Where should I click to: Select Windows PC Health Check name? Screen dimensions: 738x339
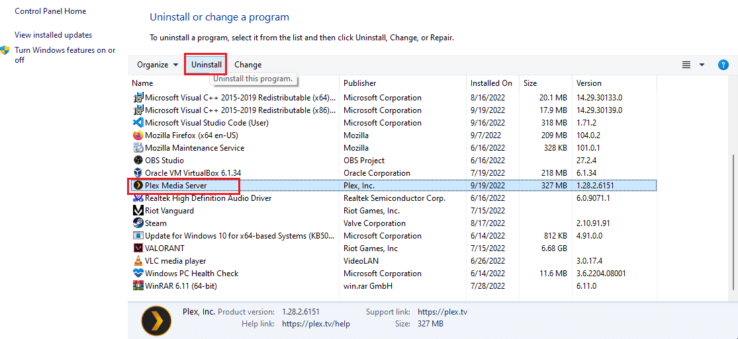[191, 273]
